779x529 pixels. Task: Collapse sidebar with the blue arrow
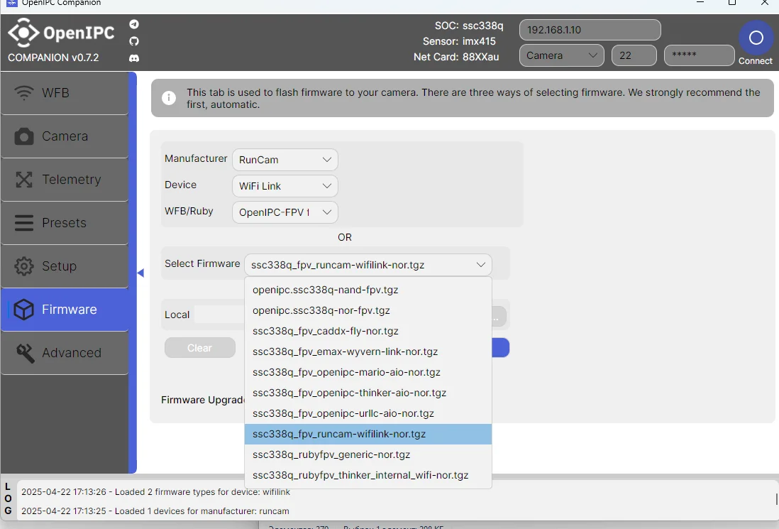(140, 273)
